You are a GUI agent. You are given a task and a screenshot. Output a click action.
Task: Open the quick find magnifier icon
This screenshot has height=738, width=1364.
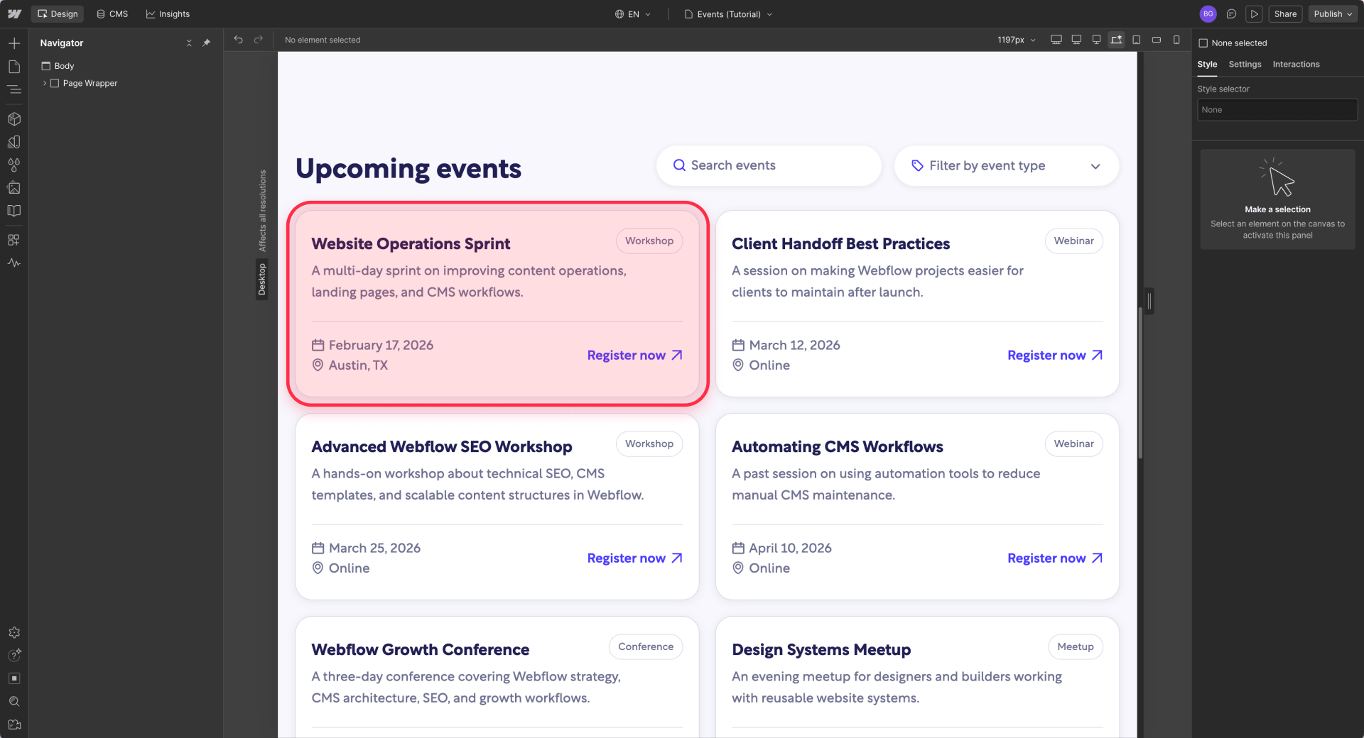pyautogui.click(x=14, y=701)
